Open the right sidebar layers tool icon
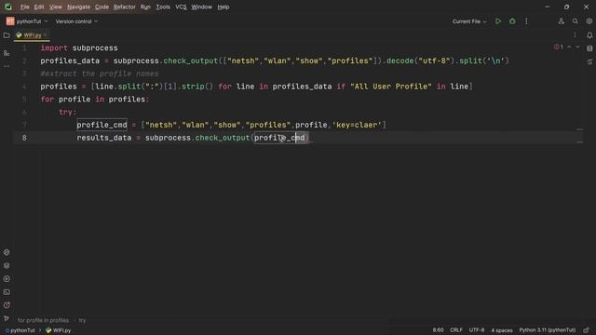The height and width of the screenshot is (335, 596). pyautogui.click(x=589, y=61)
